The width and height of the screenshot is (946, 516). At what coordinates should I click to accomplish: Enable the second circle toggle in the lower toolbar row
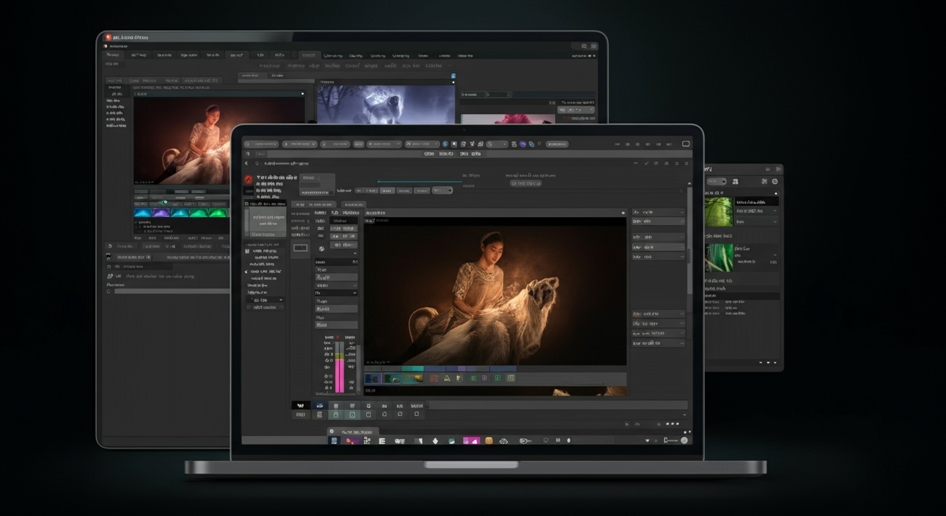coord(352,415)
